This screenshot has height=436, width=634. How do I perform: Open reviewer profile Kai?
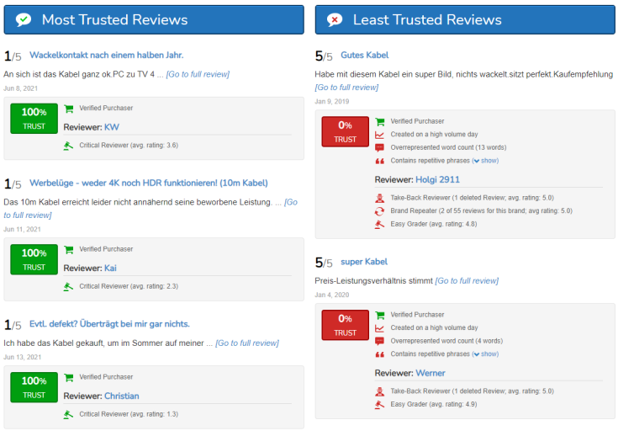coord(110,268)
